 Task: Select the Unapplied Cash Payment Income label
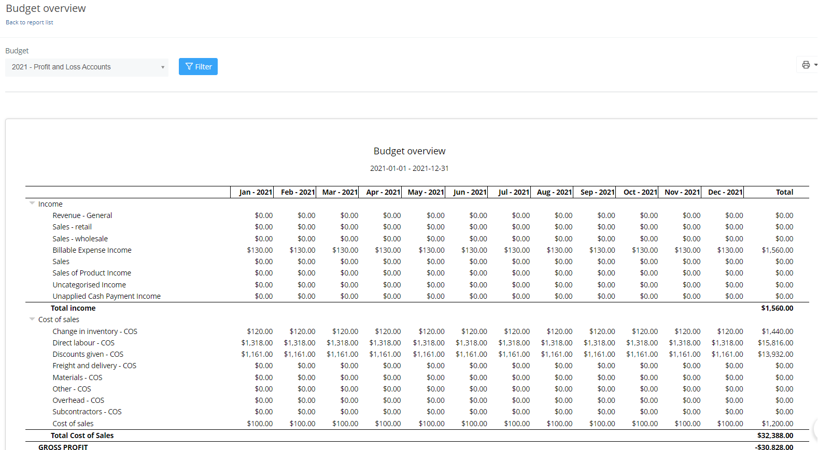(x=106, y=296)
